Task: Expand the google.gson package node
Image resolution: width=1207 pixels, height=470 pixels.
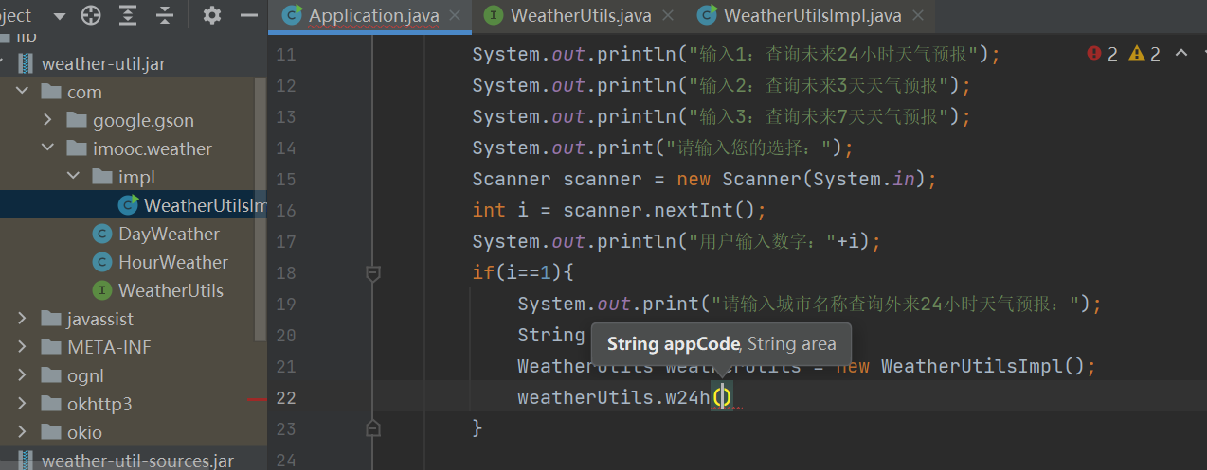Action: tap(48, 120)
